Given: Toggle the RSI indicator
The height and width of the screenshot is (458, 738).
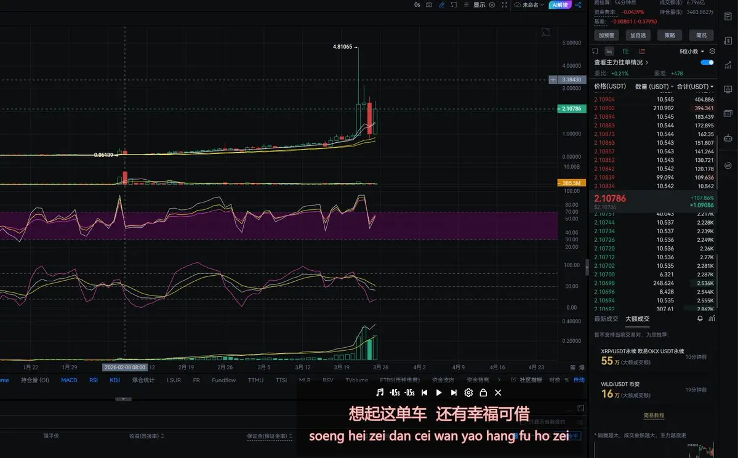Looking at the screenshot, I should (93, 380).
